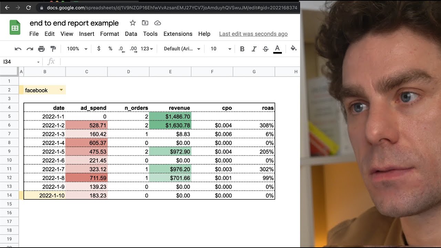
Task: Select revenue cell $972.90
Action: click(x=170, y=152)
